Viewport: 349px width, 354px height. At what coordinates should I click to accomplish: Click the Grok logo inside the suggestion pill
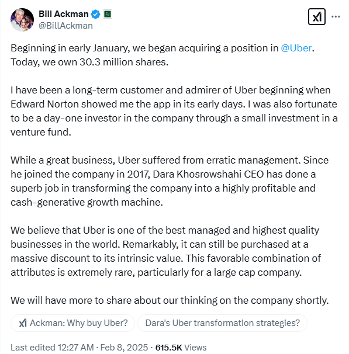[x=23, y=323]
